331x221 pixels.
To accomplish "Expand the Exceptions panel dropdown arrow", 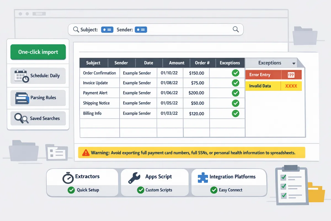I will (294, 63).
